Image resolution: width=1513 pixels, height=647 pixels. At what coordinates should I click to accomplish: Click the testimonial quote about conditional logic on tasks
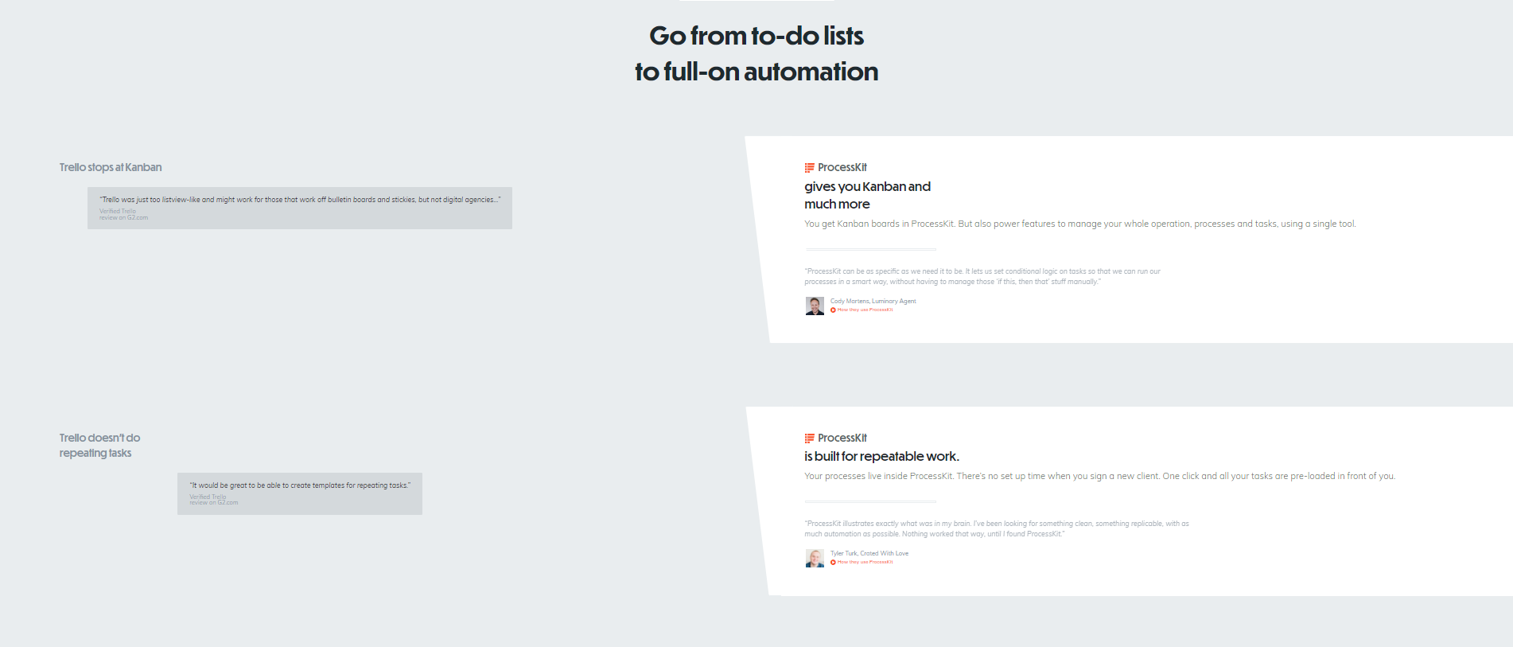click(x=982, y=276)
